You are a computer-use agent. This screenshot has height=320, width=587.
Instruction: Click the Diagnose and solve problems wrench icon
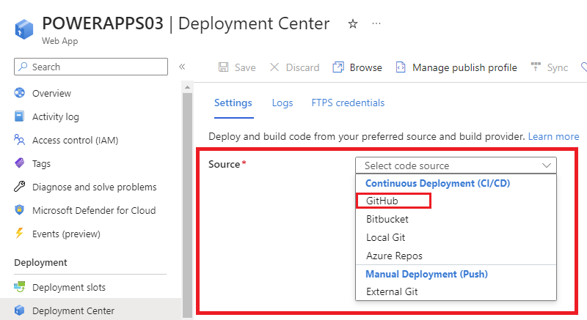pos(20,187)
